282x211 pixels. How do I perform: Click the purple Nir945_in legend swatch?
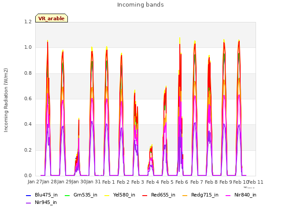[x=28, y=203]
